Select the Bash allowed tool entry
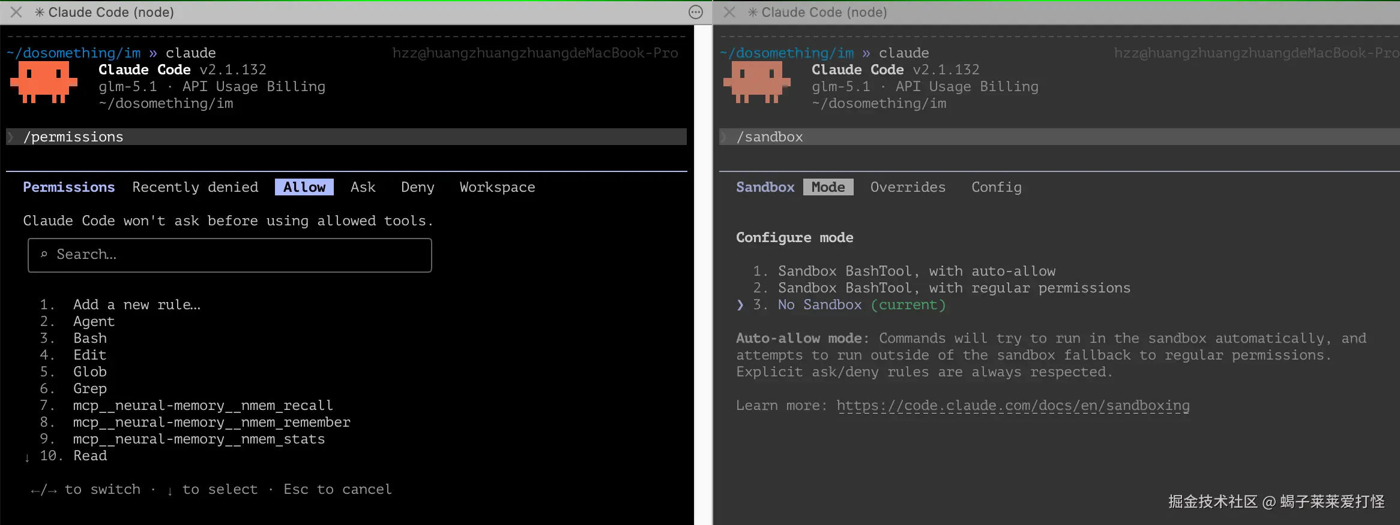The image size is (1400, 525). (x=90, y=338)
